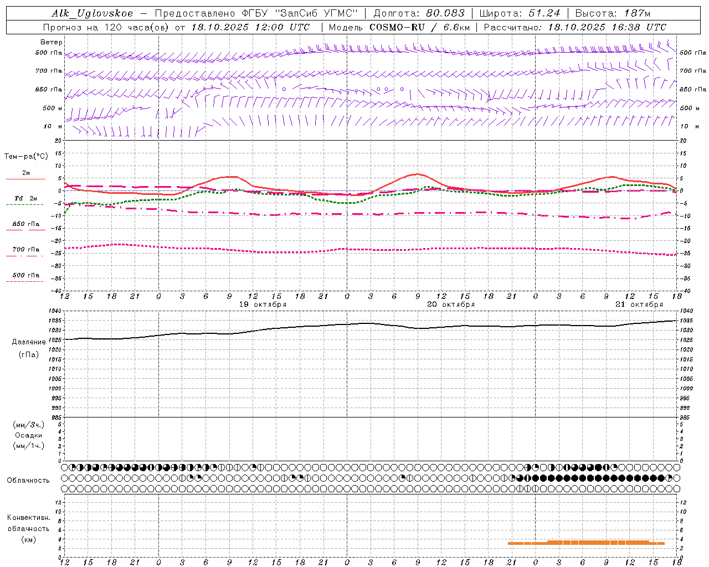Click the Тем-ра(°C) panel label
Image resolution: width=709 pixels, height=567 pixels.
27,157
